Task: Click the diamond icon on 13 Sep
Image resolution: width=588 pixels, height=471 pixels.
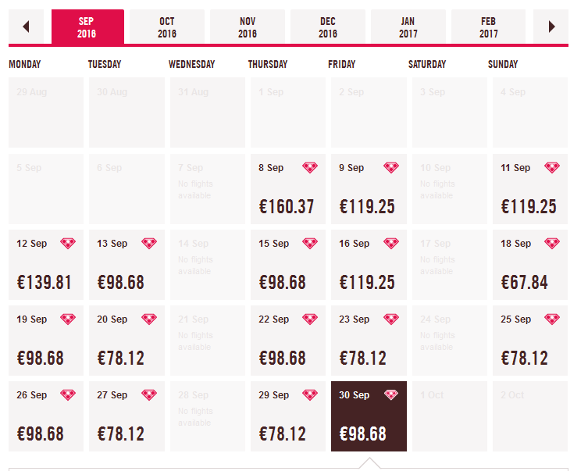Action: [149, 244]
